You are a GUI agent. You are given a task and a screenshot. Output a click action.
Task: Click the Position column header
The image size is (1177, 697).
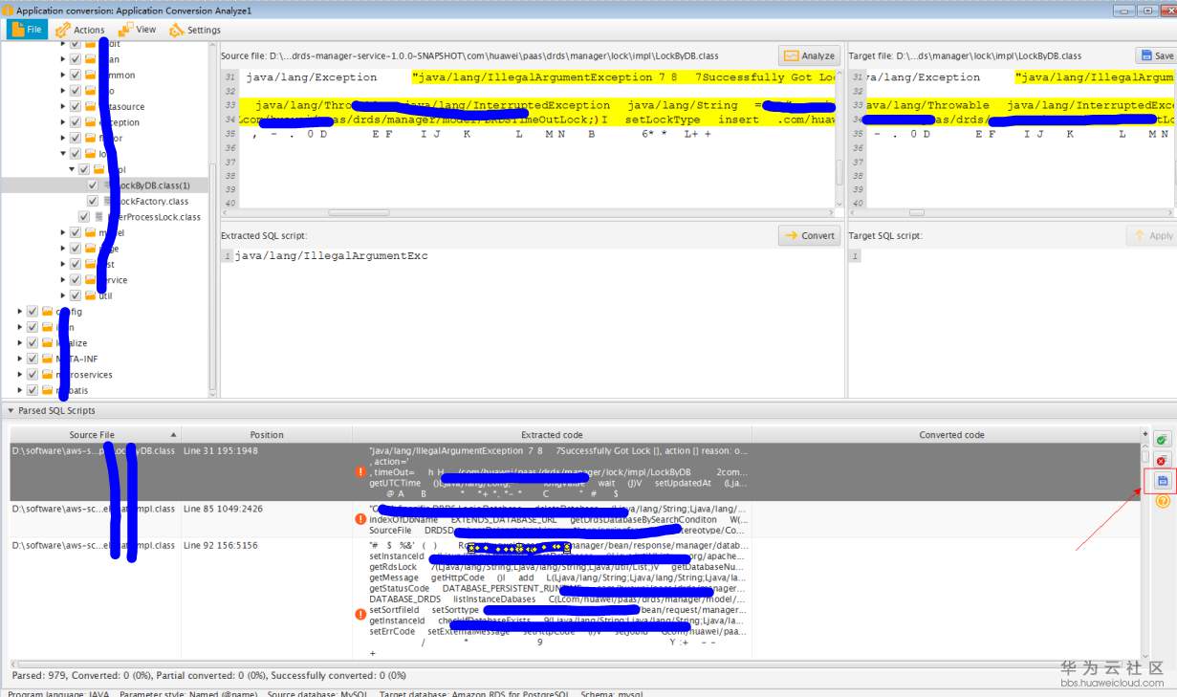267,435
